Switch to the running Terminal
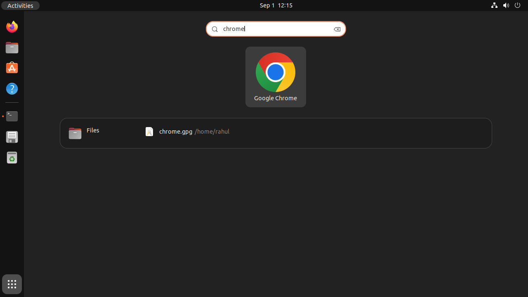Viewport: 528px width, 297px height. coord(12,116)
